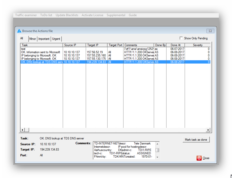Click the table's left scroll arrow
The height and width of the screenshot is (178, 232).
(x=22, y=130)
